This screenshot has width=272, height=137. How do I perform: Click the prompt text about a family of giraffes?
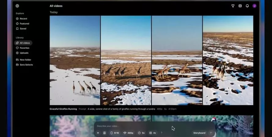(x=121, y=109)
